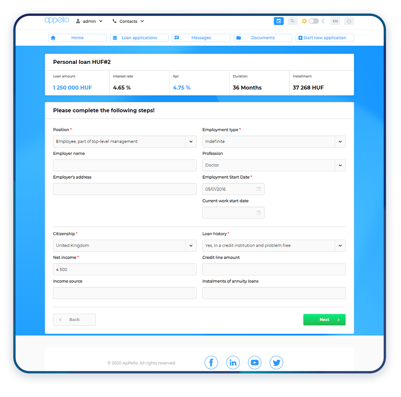This screenshot has width=401, height=397.
Task: Toggle the light/dark mode switch
Action: click(313, 21)
